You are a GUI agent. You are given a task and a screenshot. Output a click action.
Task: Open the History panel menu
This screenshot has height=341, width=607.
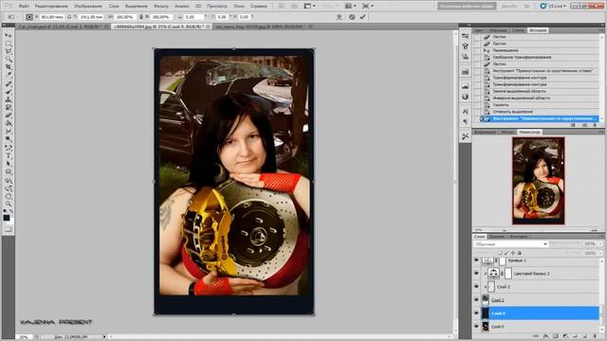tap(601, 30)
